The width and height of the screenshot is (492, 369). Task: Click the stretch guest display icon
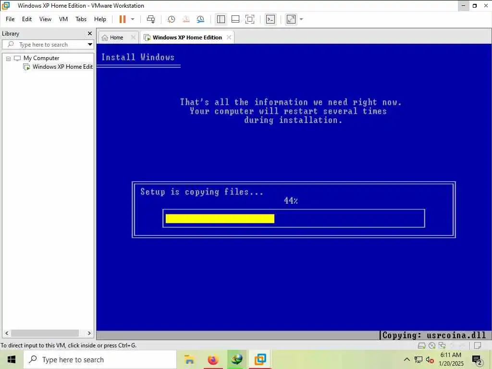pos(291,19)
